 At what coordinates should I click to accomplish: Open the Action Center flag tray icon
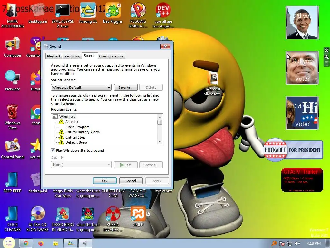coord(282,243)
